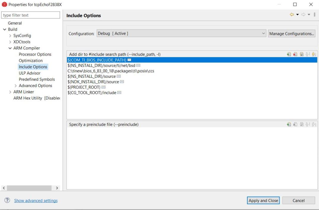This screenshot has height=210, width=319.
Task: Select General in the properties tree
Action: click(x=15, y=23)
